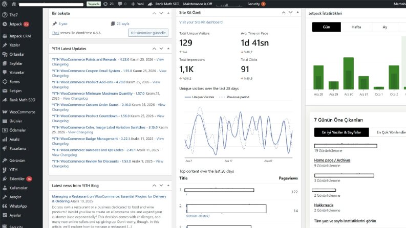Switch Jetpack stats to Gün tab
The image size is (406, 228).
tap(326, 27)
